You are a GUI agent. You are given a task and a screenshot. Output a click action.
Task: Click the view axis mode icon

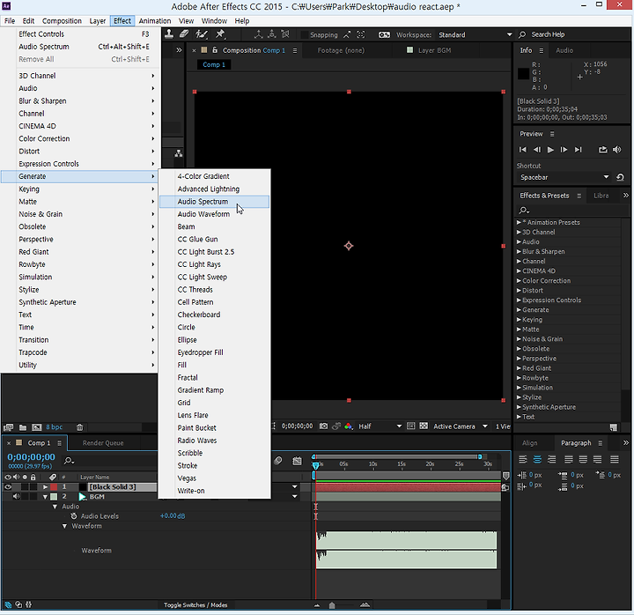[285, 34]
